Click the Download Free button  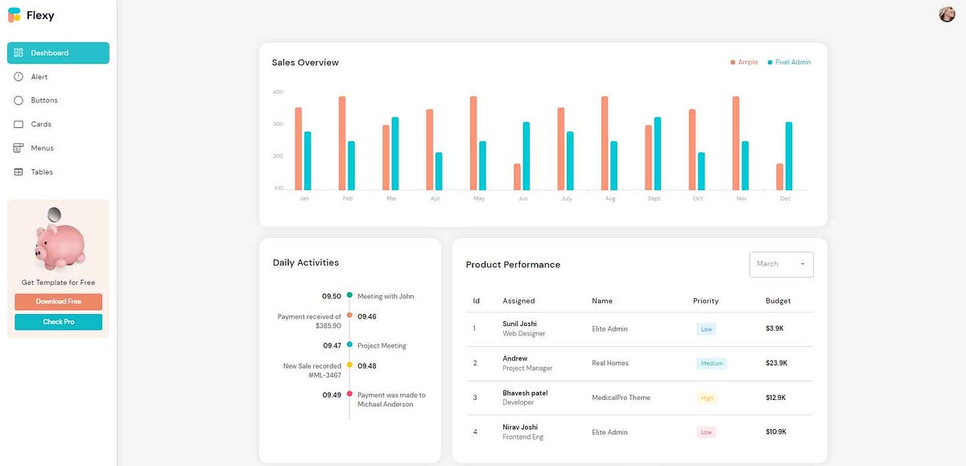pyautogui.click(x=58, y=302)
